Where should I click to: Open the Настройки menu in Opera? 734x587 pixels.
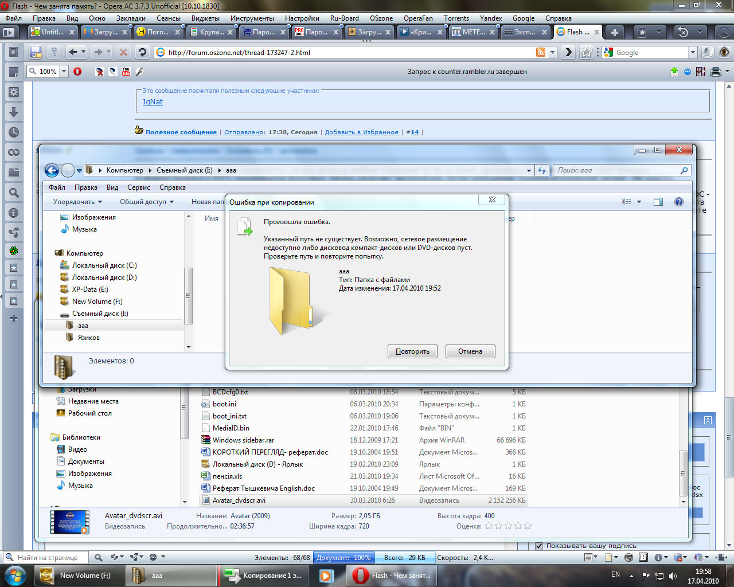click(302, 18)
